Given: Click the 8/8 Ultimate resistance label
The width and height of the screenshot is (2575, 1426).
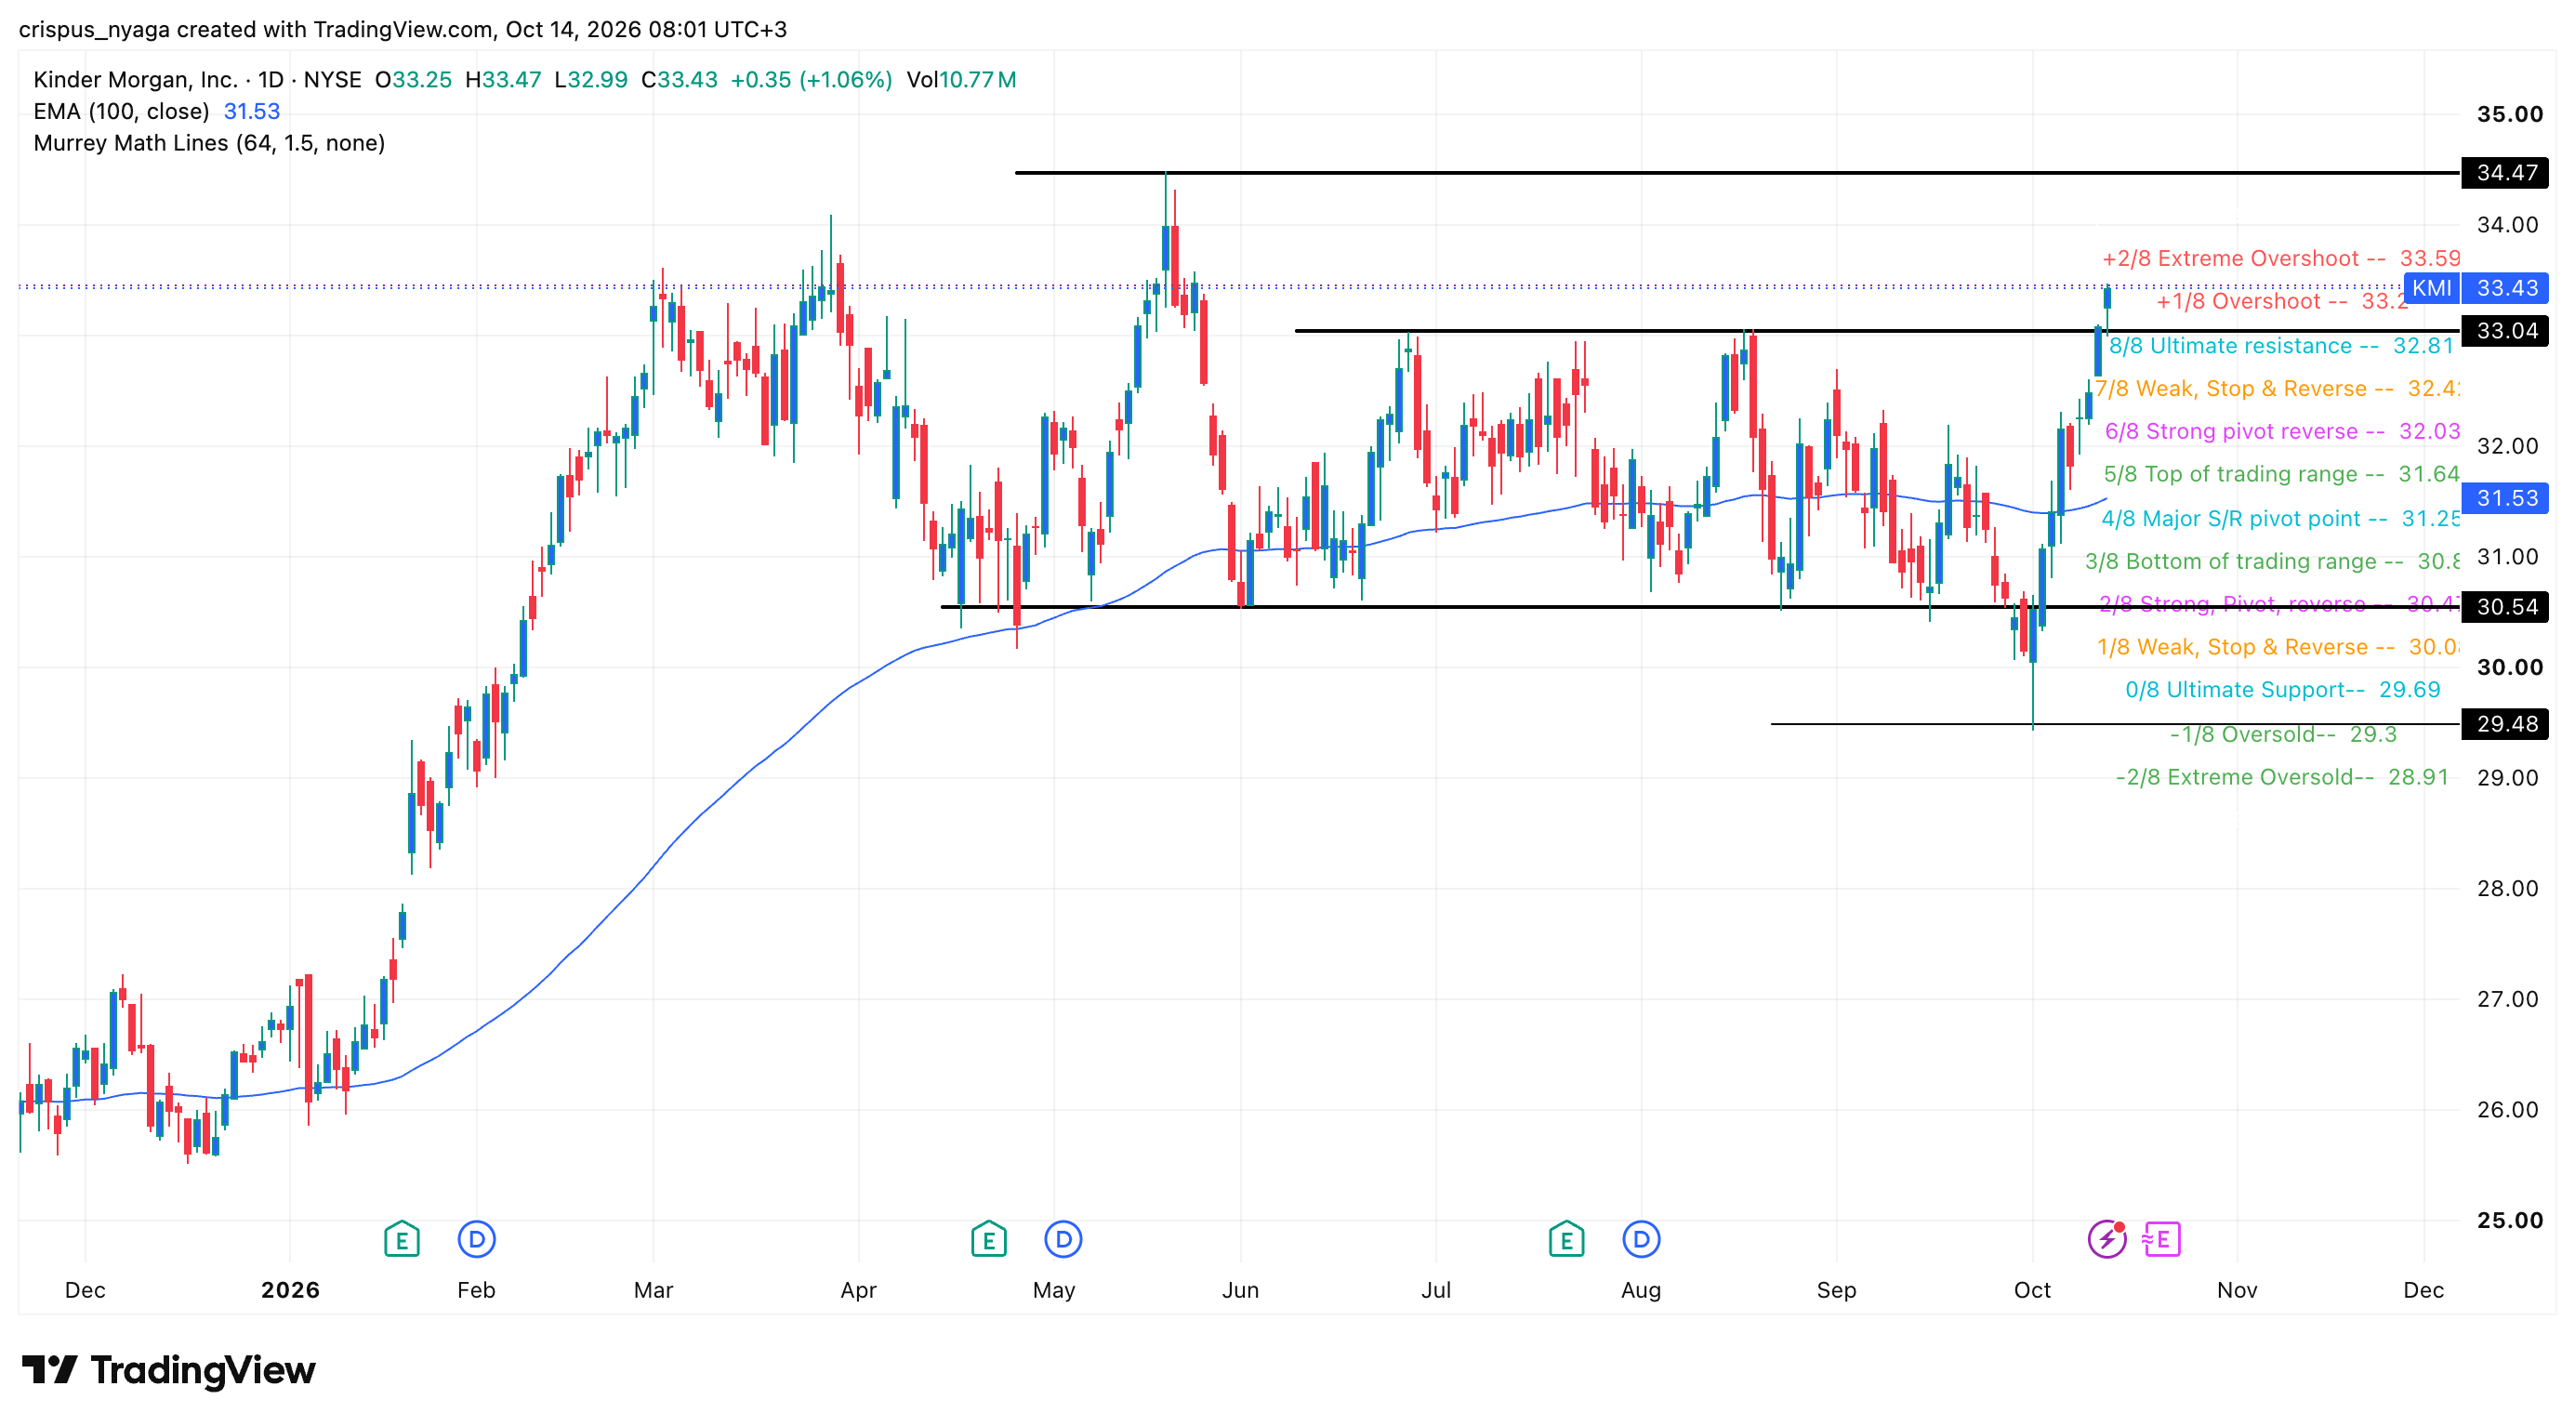Looking at the screenshot, I should point(2281,346).
